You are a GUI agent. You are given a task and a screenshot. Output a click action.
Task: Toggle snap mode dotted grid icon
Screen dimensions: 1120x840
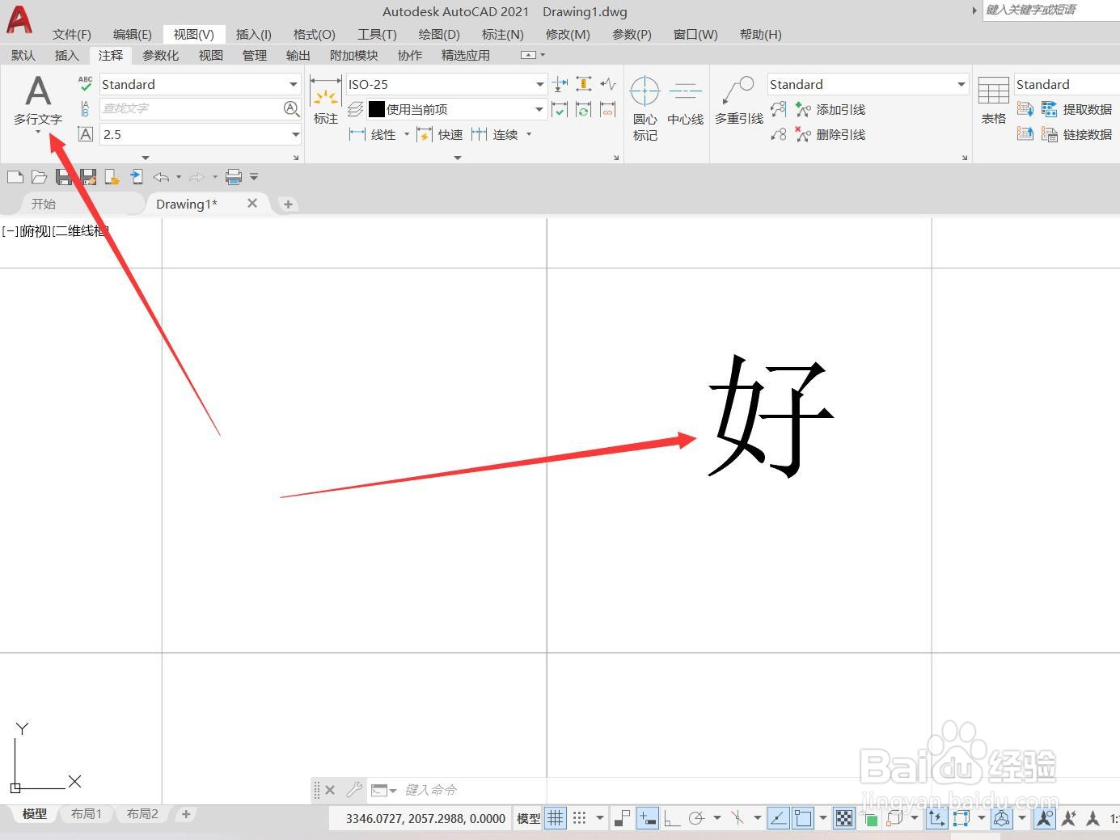pyautogui.click(x=579, y=818)
